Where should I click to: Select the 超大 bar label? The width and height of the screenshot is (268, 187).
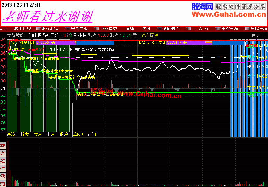(24, 134)
